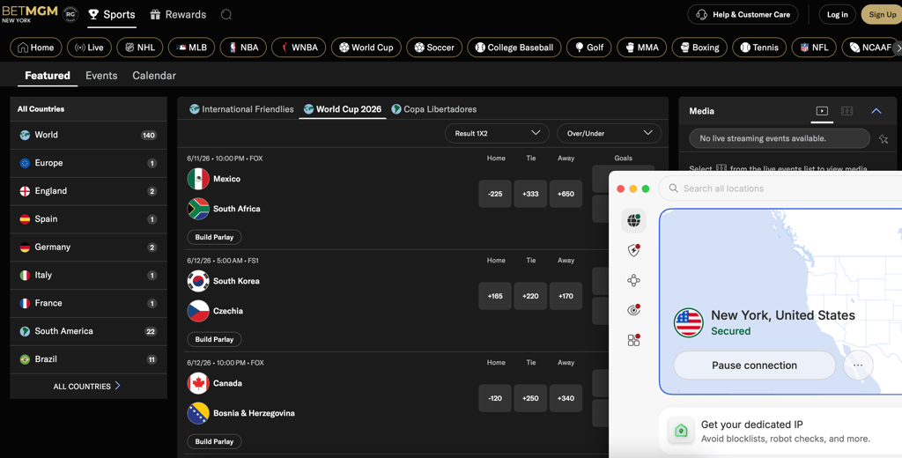Select Bosnia & Herzegovina odds +340
902x458 pixels.
[566, 398]
